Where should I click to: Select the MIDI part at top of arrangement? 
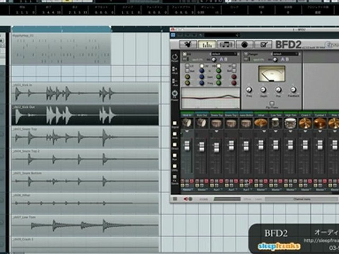(61, 49)
